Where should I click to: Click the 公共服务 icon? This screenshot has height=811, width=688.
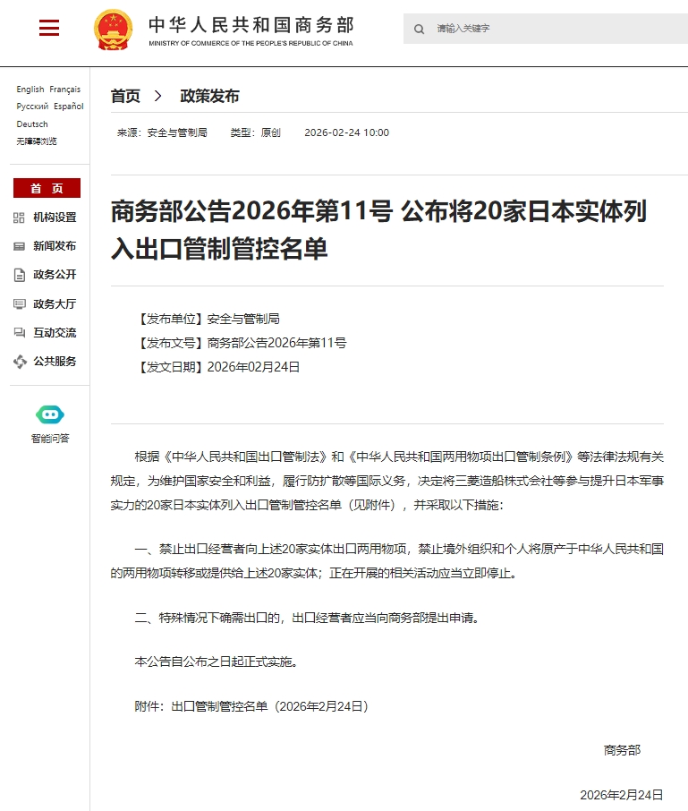point(20,362)
